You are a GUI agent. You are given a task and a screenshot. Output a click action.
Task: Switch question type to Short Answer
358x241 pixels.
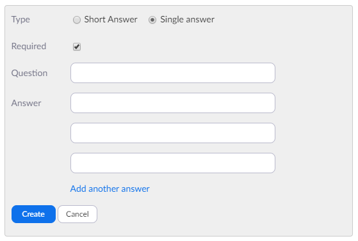[x=77, y=20]
